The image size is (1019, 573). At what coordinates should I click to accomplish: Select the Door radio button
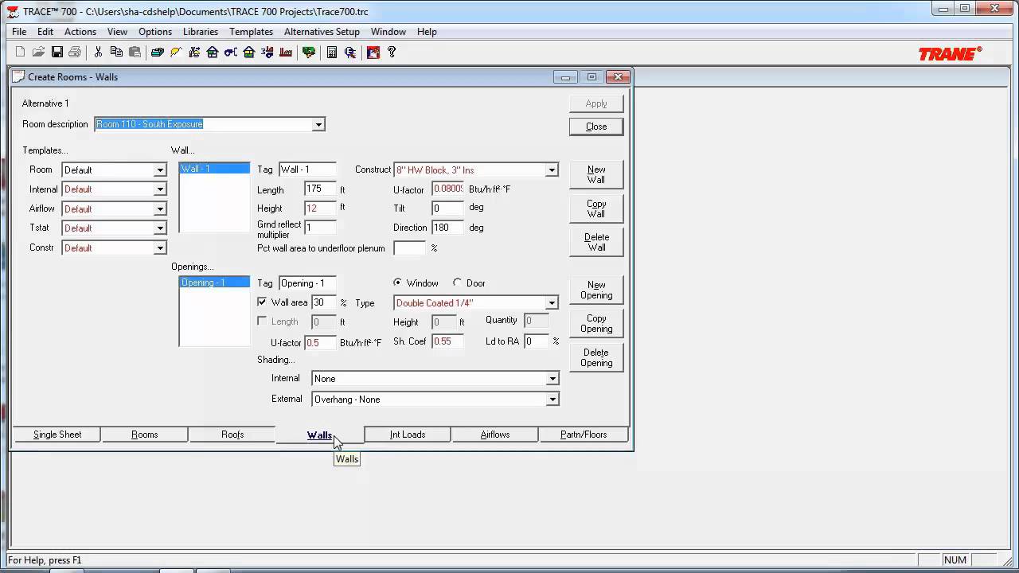(457, 283)
